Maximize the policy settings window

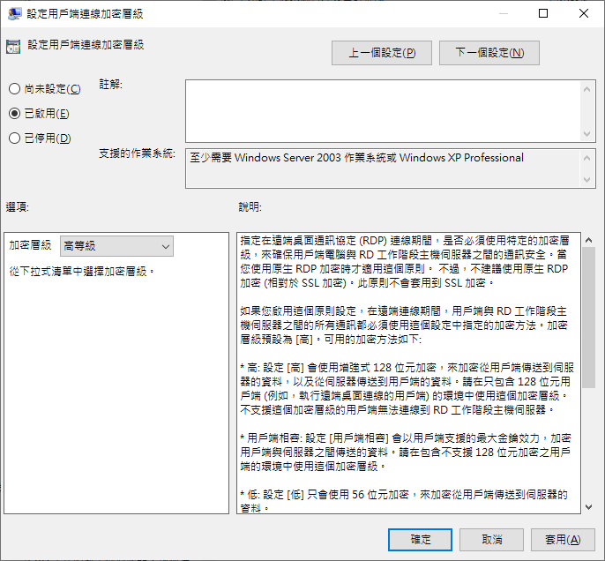tap(543, 13)
